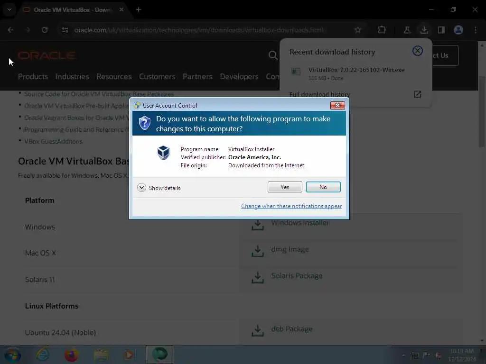486x364 pixels.
Task: Go back with browser back arrow
Action: tap(10, 30)
